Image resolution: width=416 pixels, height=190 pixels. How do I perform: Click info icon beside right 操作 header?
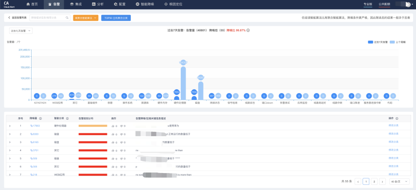click(x=397, y=119)
